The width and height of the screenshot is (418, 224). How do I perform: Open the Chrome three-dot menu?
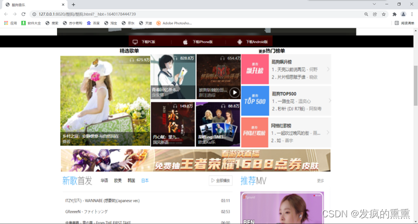pos(412,14)
